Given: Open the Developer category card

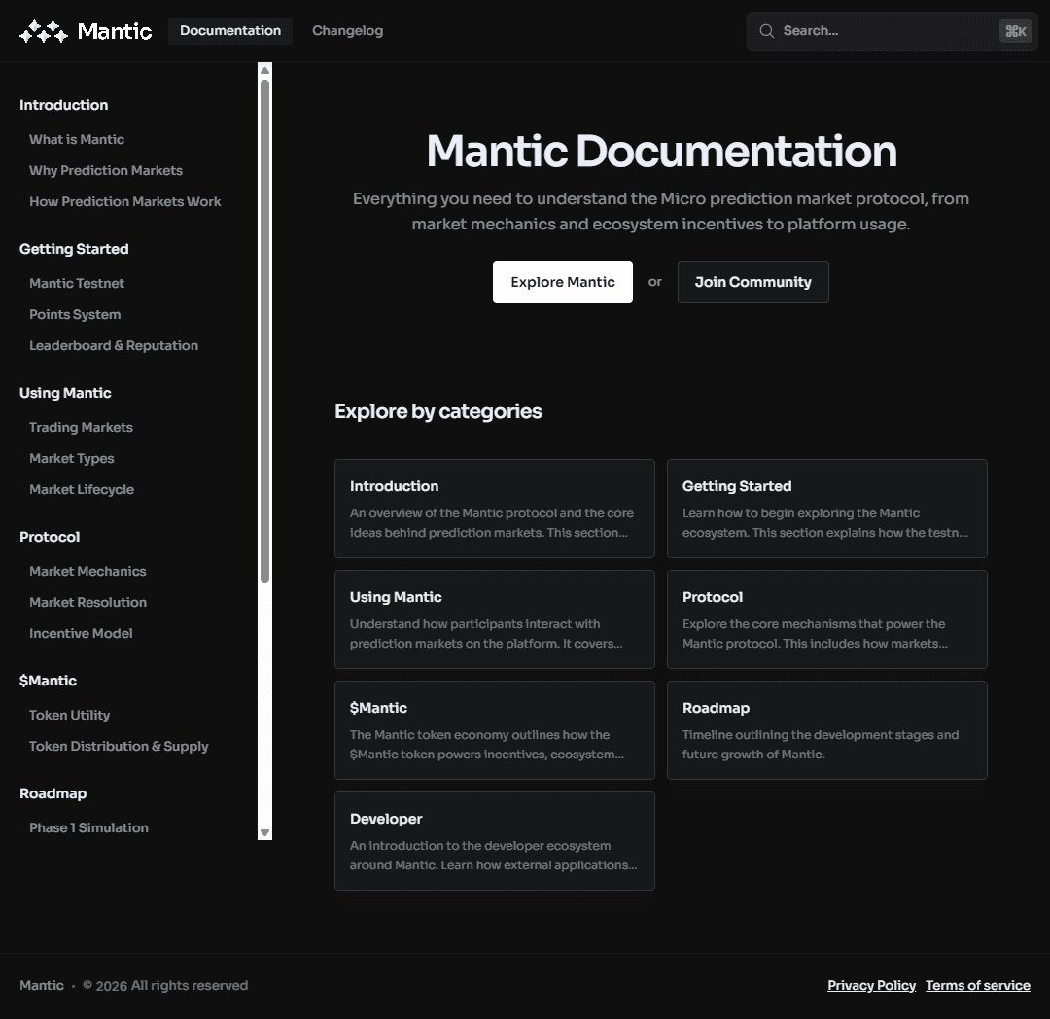Looking at the screenshot, I should [x=495, y=841].
